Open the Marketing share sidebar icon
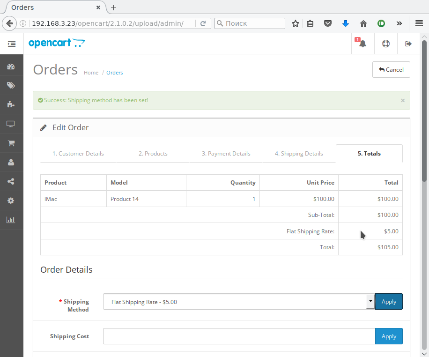Screen dimensions: 429x357 (11, 181)
